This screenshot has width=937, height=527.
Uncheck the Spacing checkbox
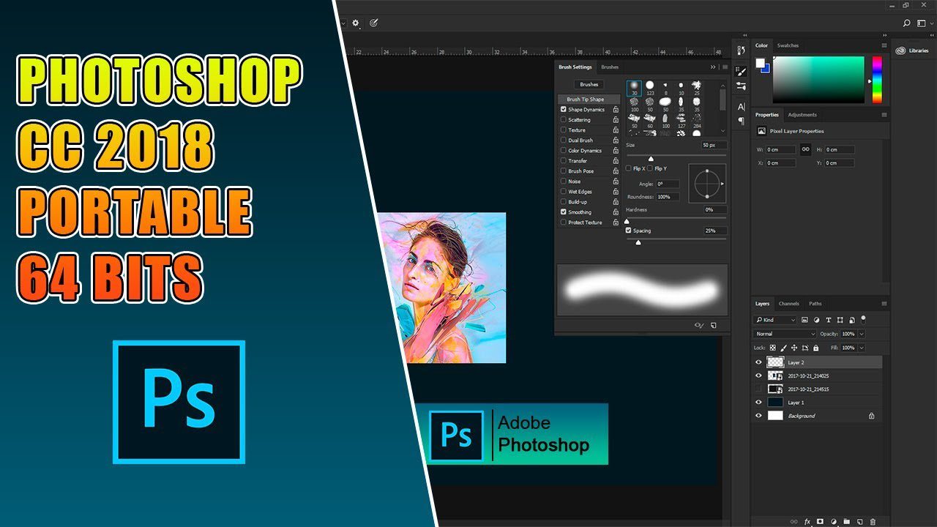click(x=629, y=230)
